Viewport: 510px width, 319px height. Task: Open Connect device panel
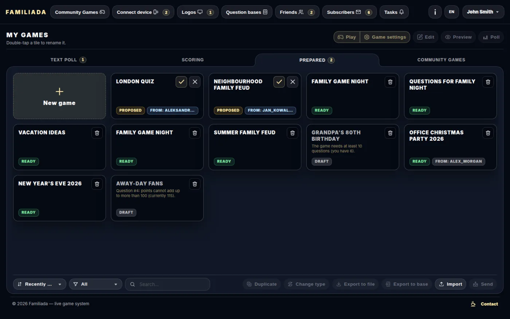coord(143,12)
